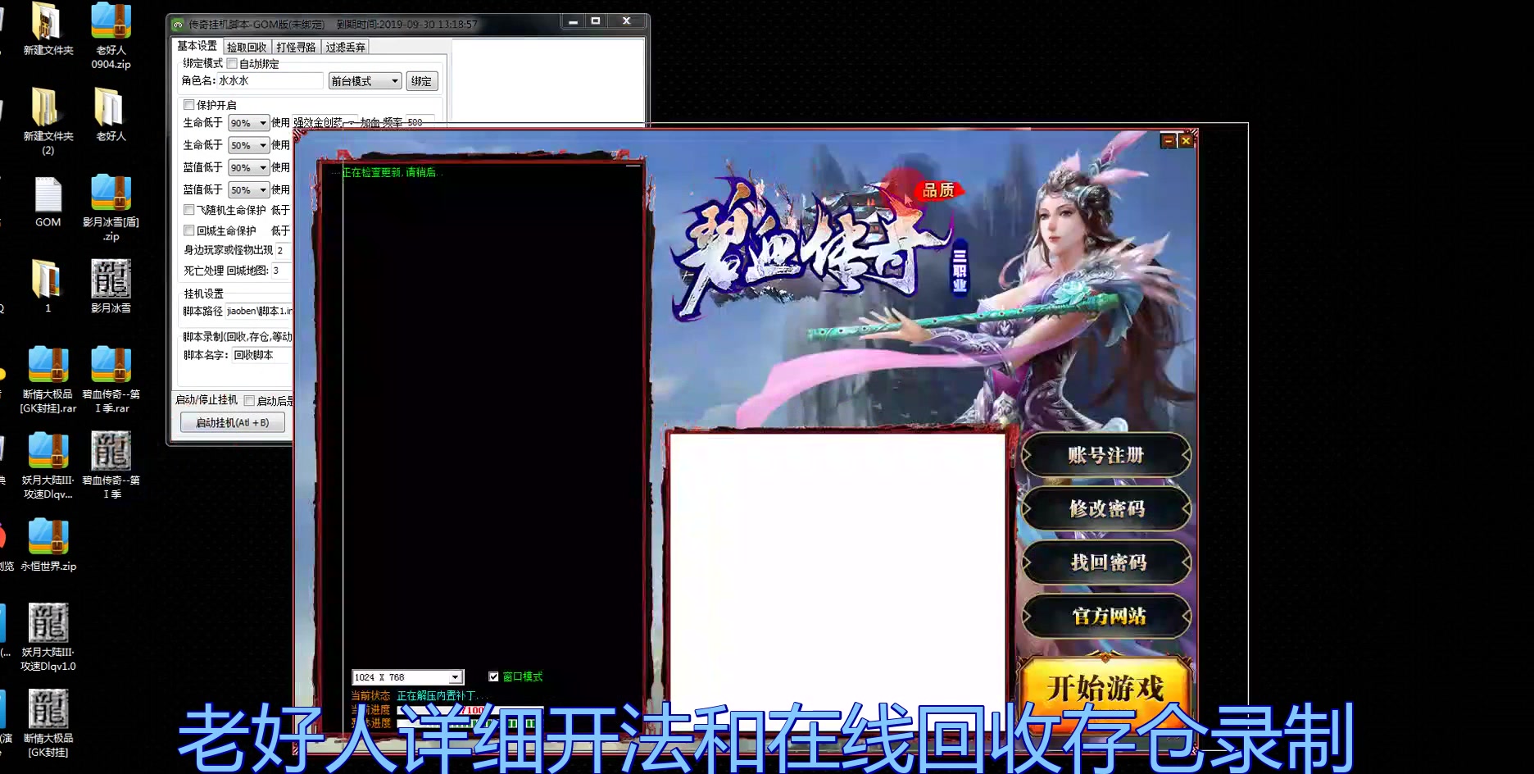Click the 绑定 bind button
Viewport: 1534px width, 774px height.
coord(422,81)
